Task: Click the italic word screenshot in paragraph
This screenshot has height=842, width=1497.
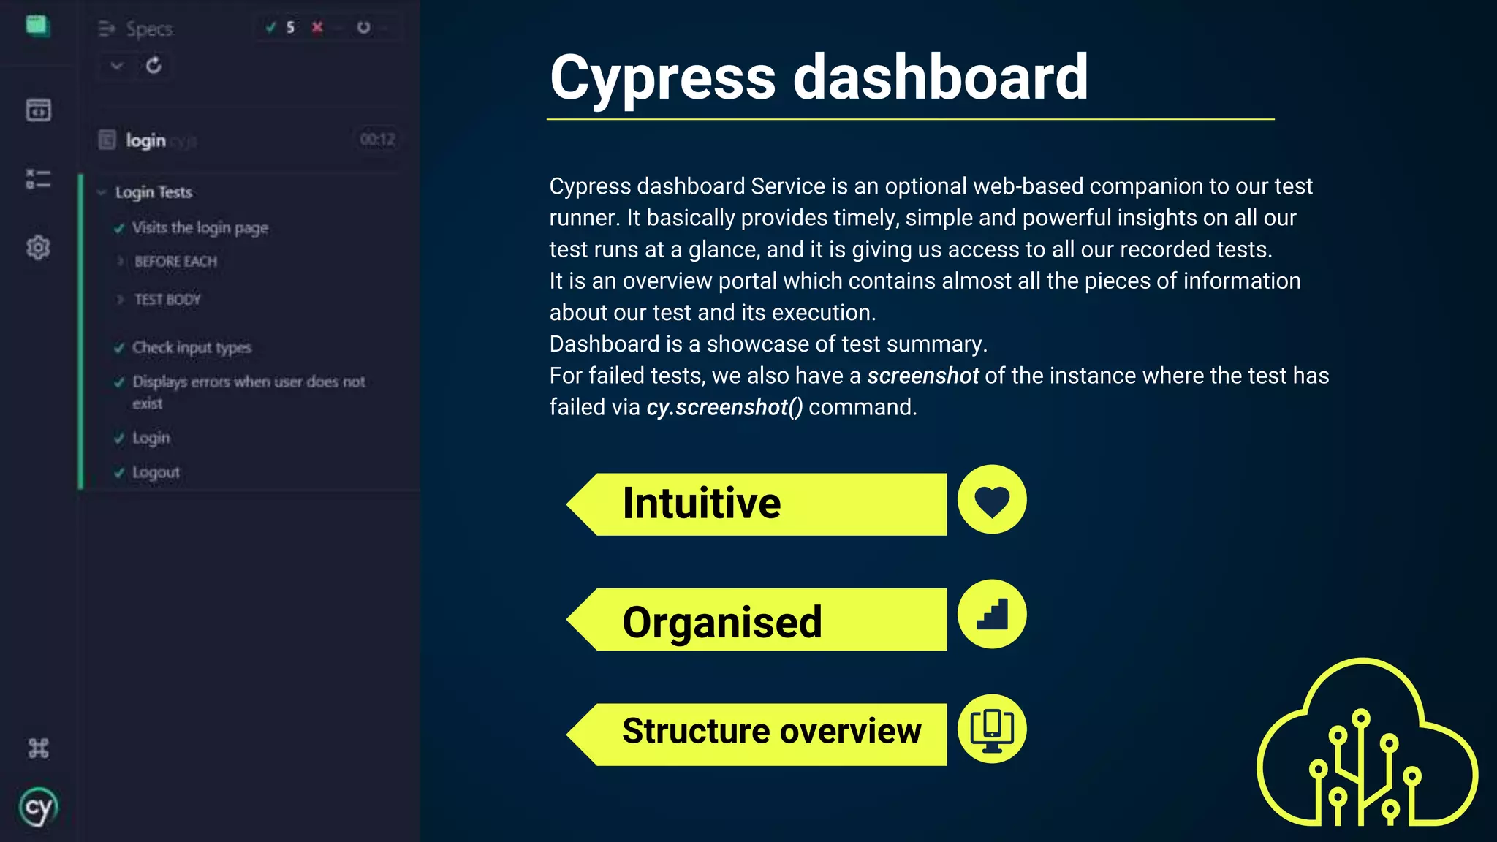Action: tap(922, 376)
